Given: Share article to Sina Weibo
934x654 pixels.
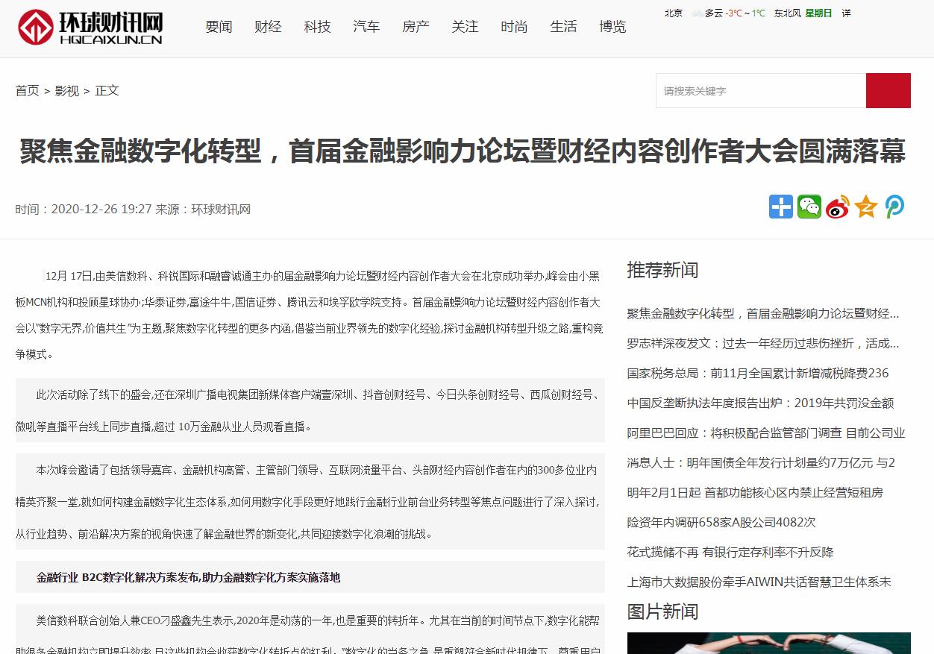Looking at the screenshot, I should [838, 207].
